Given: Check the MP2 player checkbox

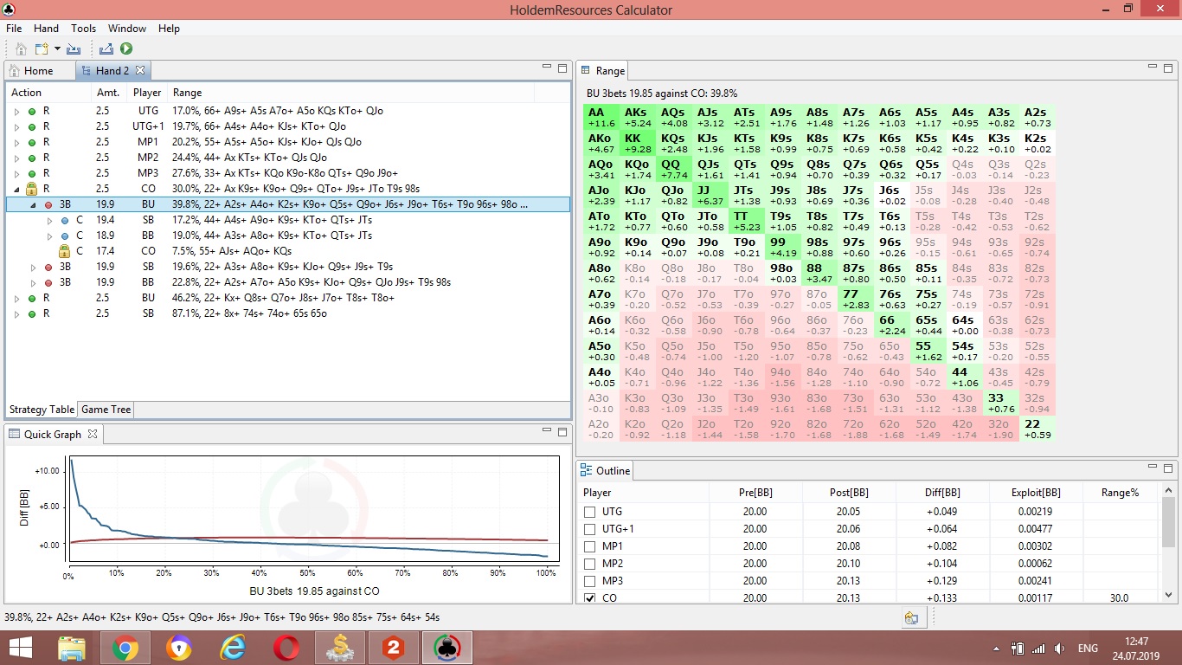Looking at the screenshot, I should click(590, 564).
